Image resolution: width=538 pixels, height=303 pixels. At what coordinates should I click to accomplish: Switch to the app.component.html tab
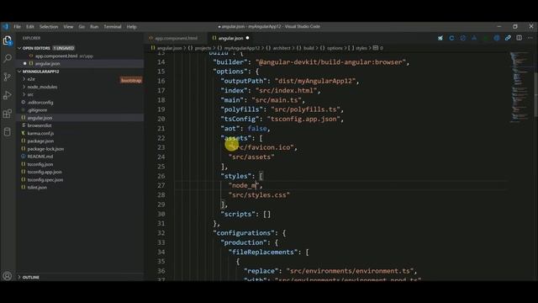[176, 38]
